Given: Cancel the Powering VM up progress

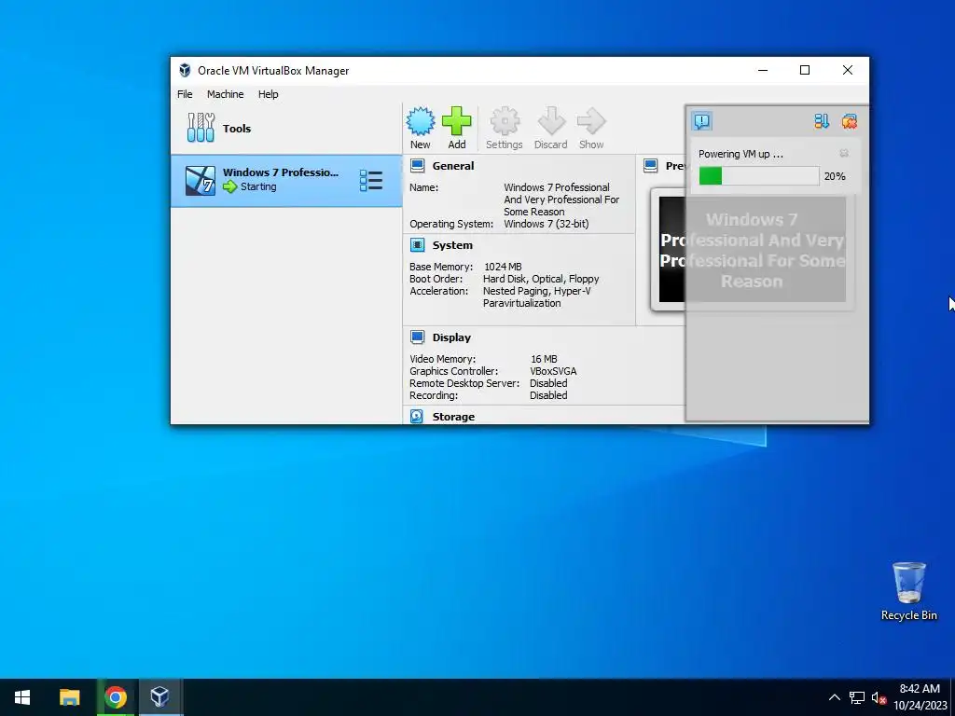Looking at the screenshot, I should 843,154.
